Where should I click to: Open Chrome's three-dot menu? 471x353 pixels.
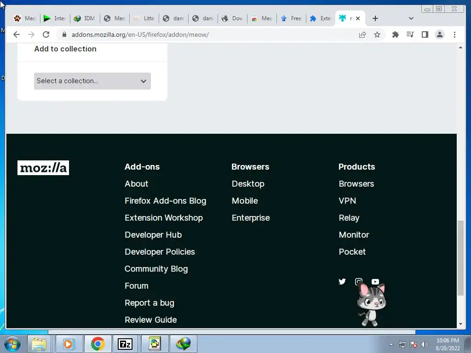point(454,34)
